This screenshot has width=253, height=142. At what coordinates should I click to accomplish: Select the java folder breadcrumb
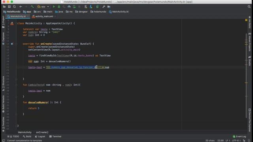click(59, 11)
